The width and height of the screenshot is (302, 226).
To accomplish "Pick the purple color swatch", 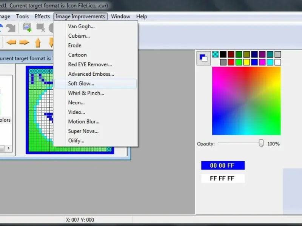I will [262, 54].
